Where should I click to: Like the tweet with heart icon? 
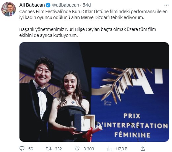pos(77,149)
